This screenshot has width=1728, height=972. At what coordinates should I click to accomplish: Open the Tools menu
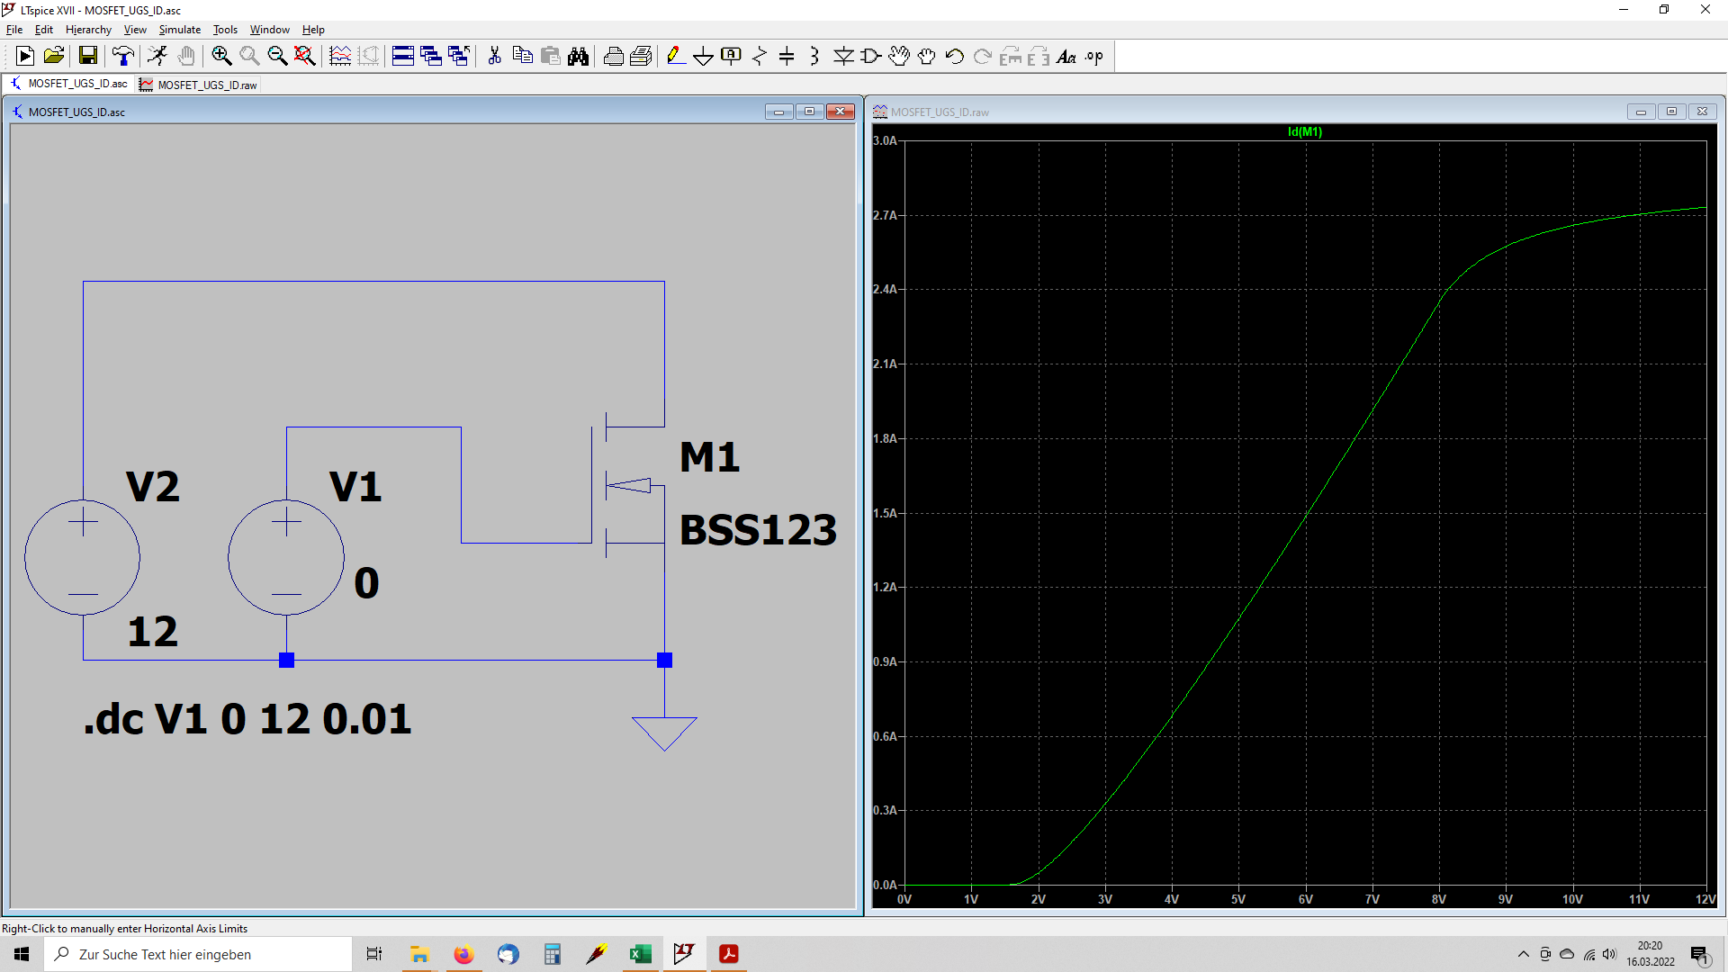pyautogui.click(x=225, y=30)
